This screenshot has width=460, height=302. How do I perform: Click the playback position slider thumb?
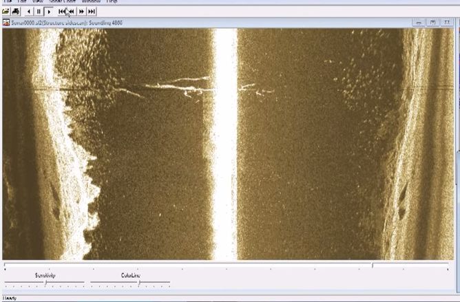[373, 266]
